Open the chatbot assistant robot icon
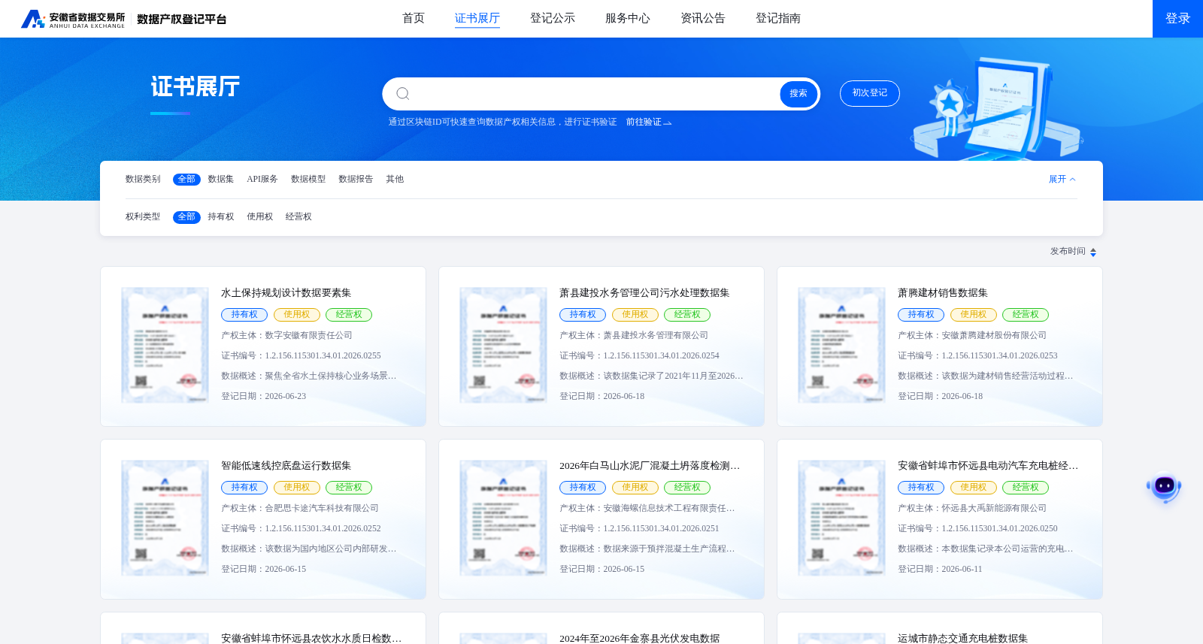Screen dimensions: 1203x644 tap(1164, 486)
